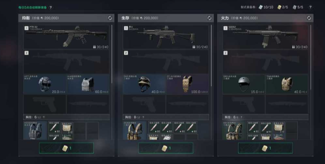Select the SG552 rifle weapon slot
The width and height of the screenshot is (325, 164).
(265, 37)
